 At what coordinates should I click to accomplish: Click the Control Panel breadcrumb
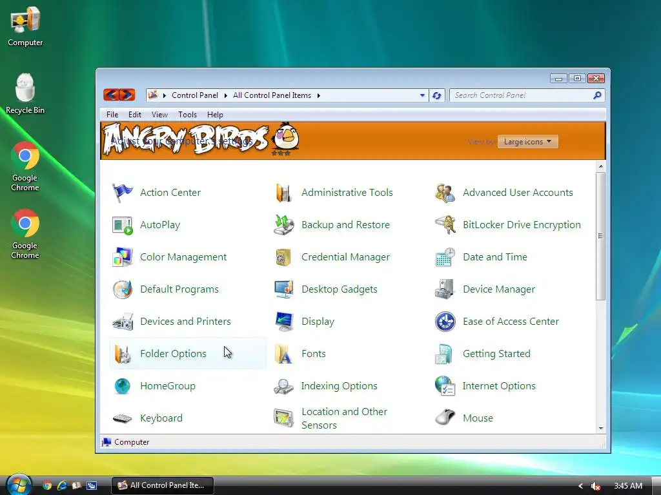click(195, 95)
